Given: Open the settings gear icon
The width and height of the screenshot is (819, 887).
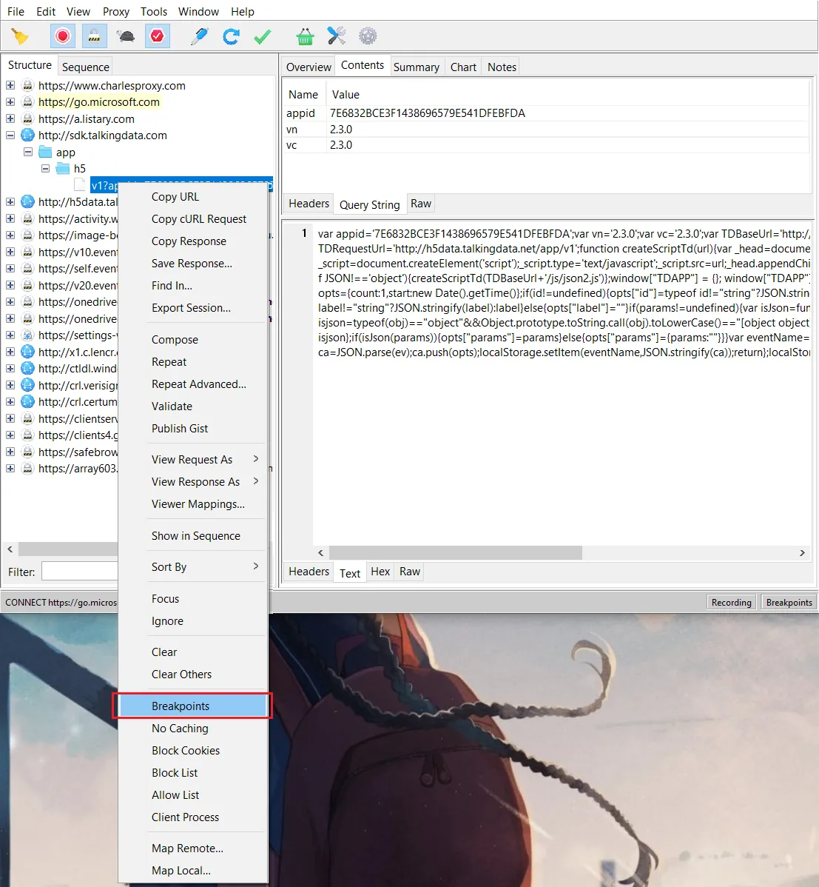Looking at the screenshot, I should 368,36.
